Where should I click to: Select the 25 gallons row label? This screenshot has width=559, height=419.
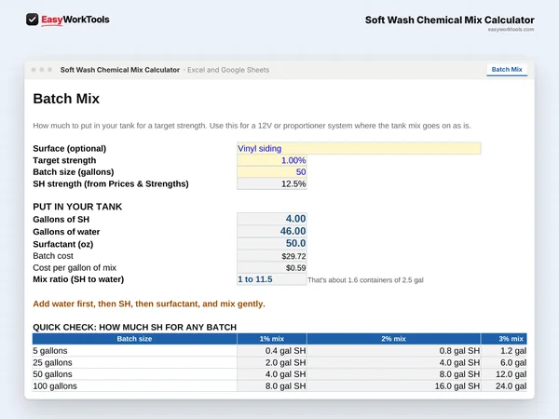[52, 362]
